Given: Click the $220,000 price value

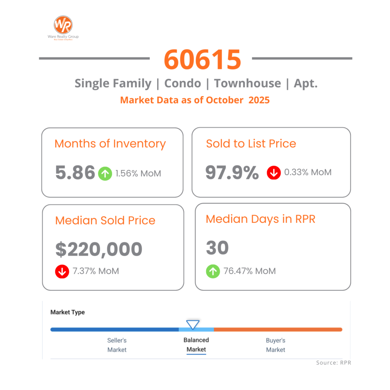Looking at the screenshot, I should coord(99,249).
